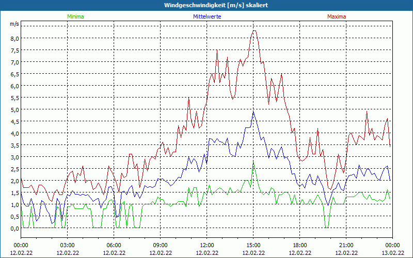
Task: Click the '4,0' y-axis value
Action: click(x=15, y=133)
